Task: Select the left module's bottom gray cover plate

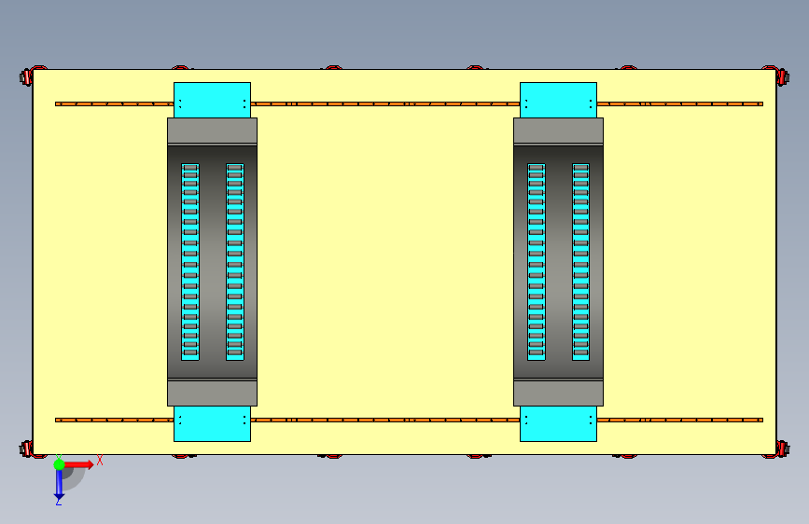Action: point(212,393)
